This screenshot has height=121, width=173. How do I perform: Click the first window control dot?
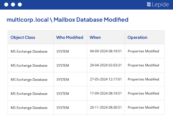(6, 5)
